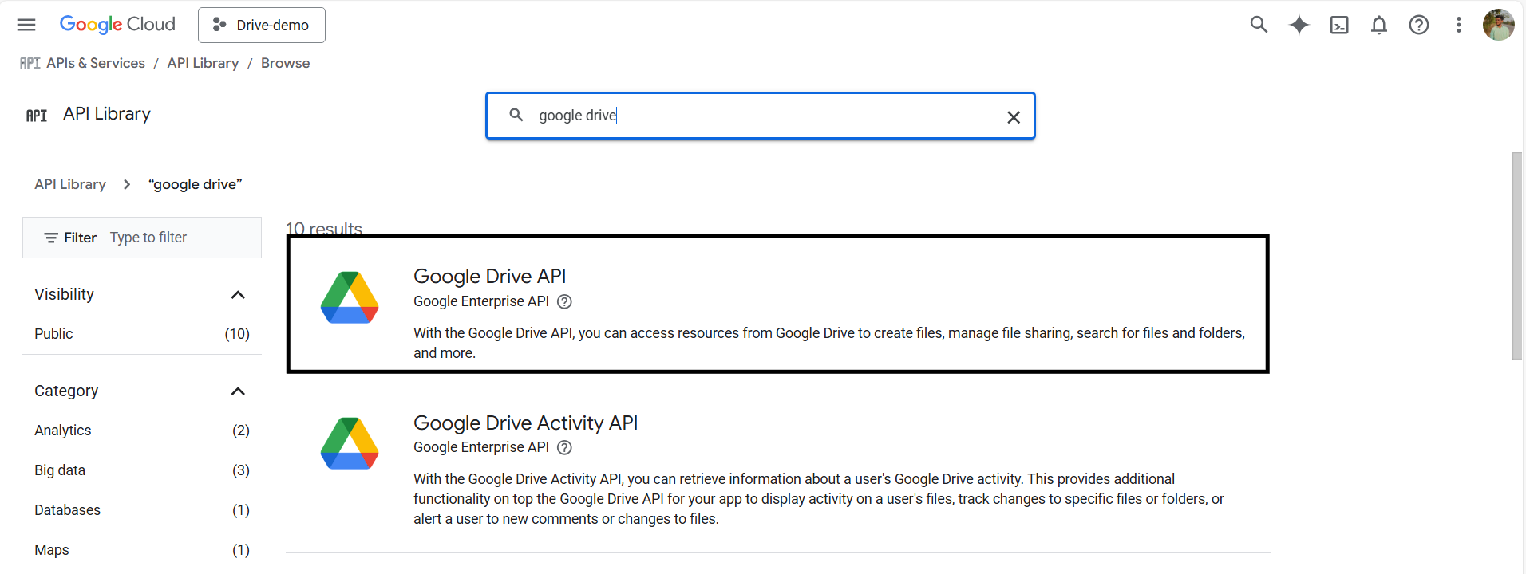
Task: Click help icon beside Google Drive API enterprise label
Action: click(x=564, y=301)
